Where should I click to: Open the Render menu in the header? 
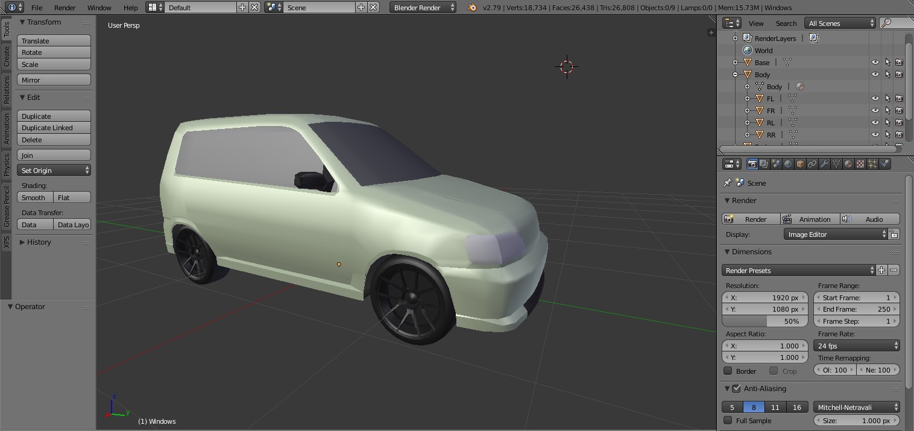point(65,8)
